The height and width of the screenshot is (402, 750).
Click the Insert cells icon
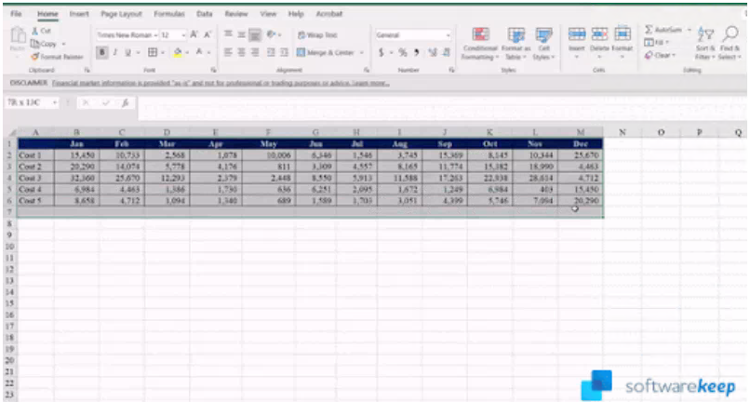pyautogui.click(x=576, y=34)
